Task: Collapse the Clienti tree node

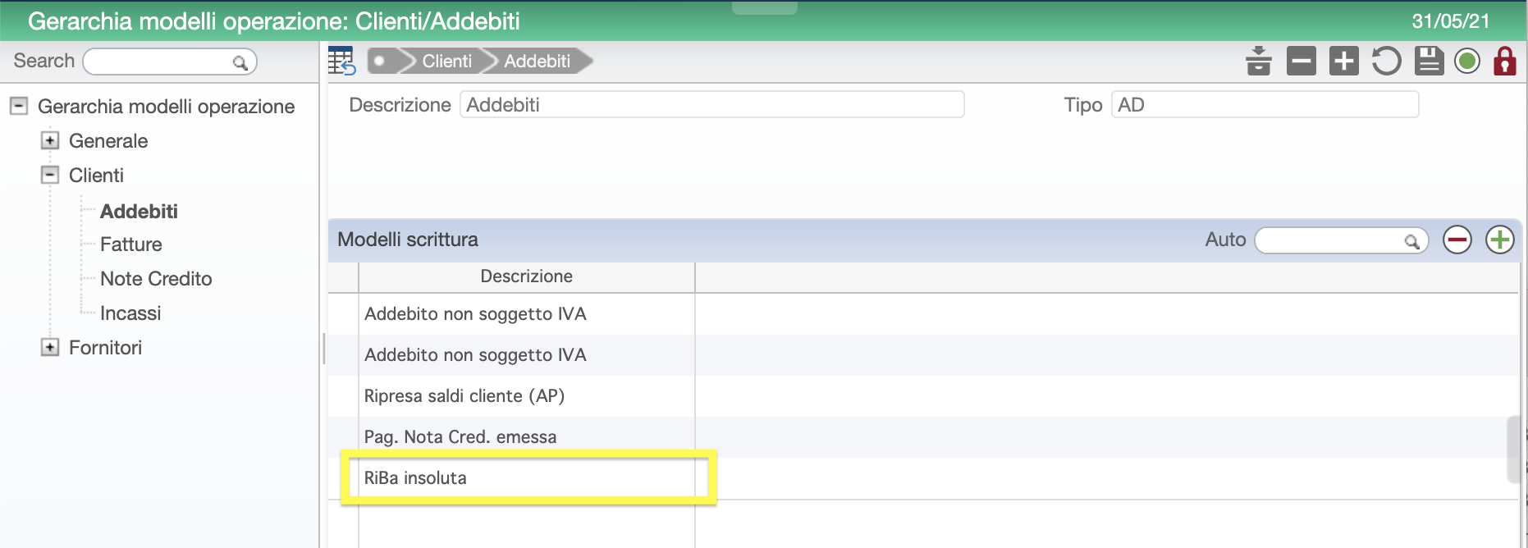Action: coord(50,175)
